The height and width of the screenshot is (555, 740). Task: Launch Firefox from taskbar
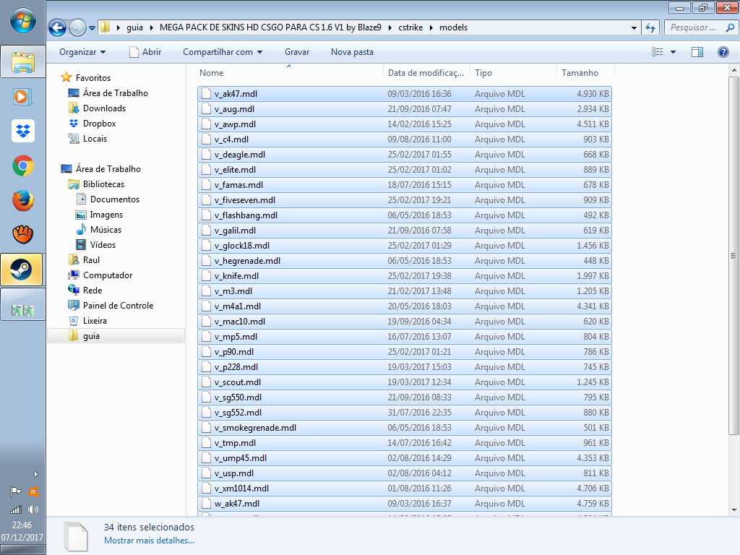22,201
